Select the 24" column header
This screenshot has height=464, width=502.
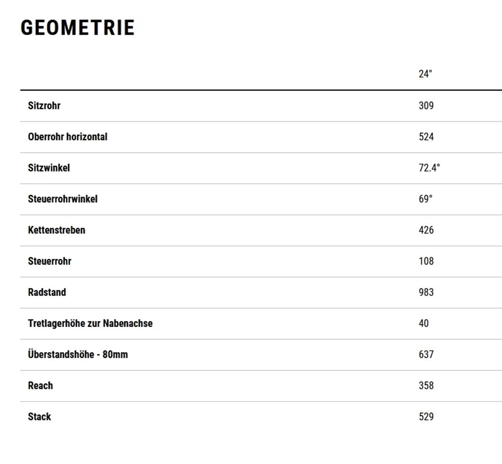[x=425, y=74]
